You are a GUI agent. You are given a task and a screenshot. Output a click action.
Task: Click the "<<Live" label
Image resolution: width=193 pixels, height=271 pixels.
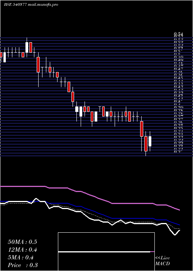[x=163, y=258]
